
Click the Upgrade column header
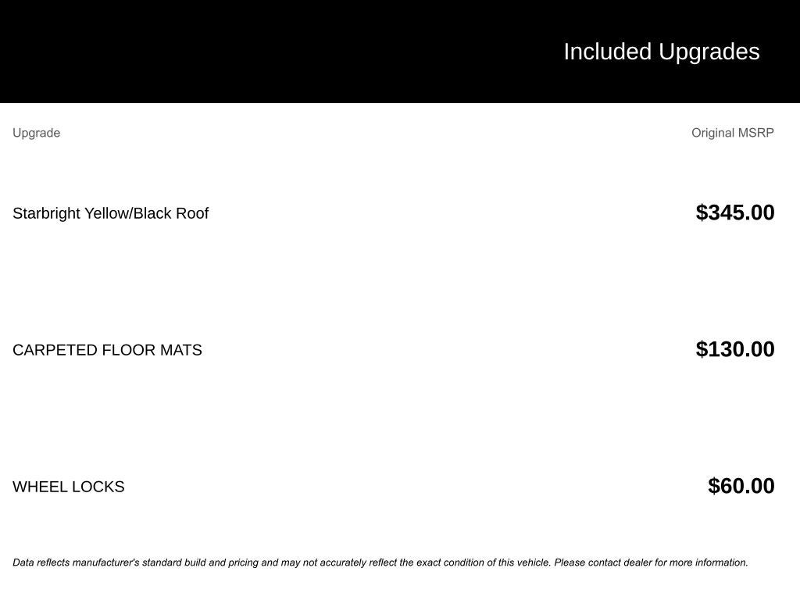point(36,133)
